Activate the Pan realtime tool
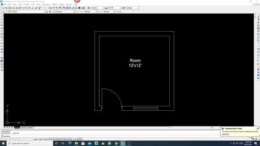This screenshot has width=260, height=146. (x=50, y=8)
